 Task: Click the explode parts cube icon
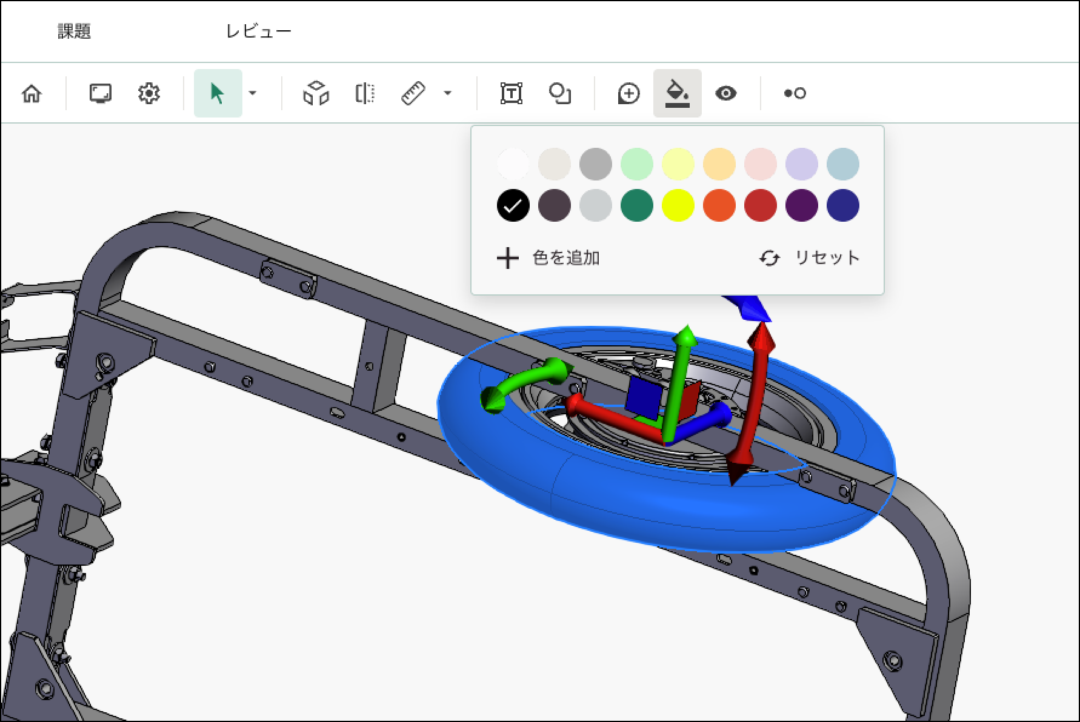316,93
